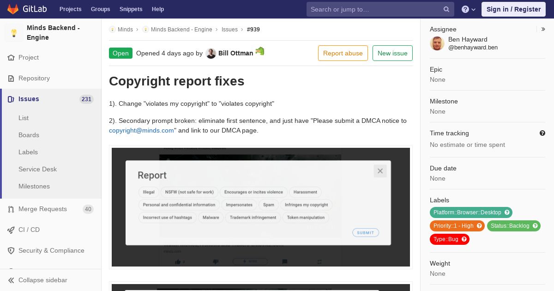Click the CI / CD rocket icon
This screenshot has width=554, height=291.
coord(11,230)
